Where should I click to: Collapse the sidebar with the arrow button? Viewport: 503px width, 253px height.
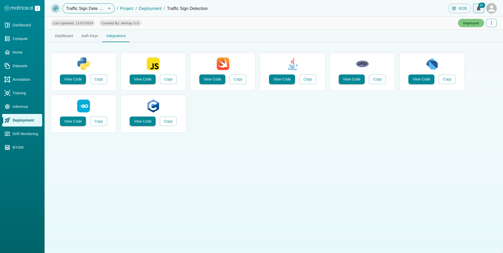pyautogui.click(x=37, y=8)
